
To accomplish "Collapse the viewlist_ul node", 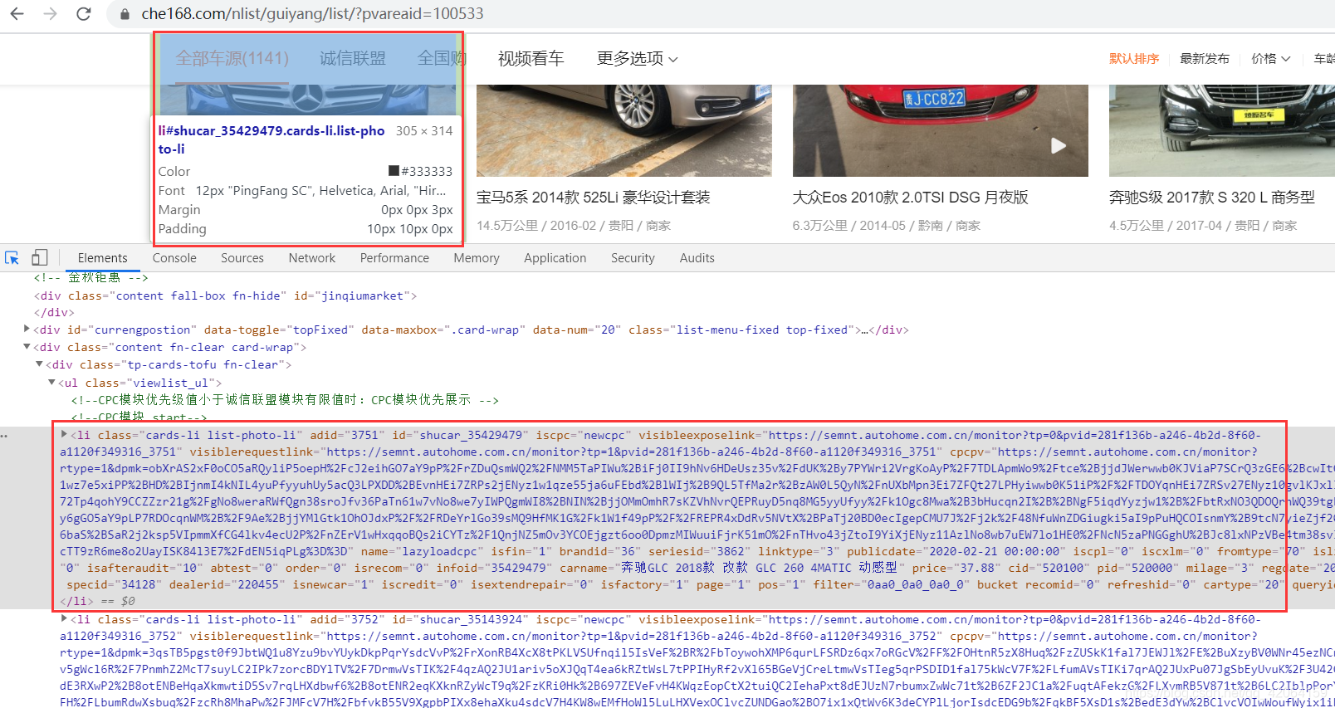I will pyautogui.click(x=51, y=383).
